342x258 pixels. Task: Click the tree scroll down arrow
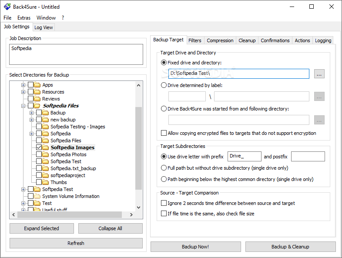click(x=138, y=208)
